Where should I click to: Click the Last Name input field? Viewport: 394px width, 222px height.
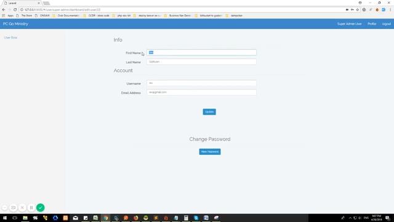click(x=201, y=62)
